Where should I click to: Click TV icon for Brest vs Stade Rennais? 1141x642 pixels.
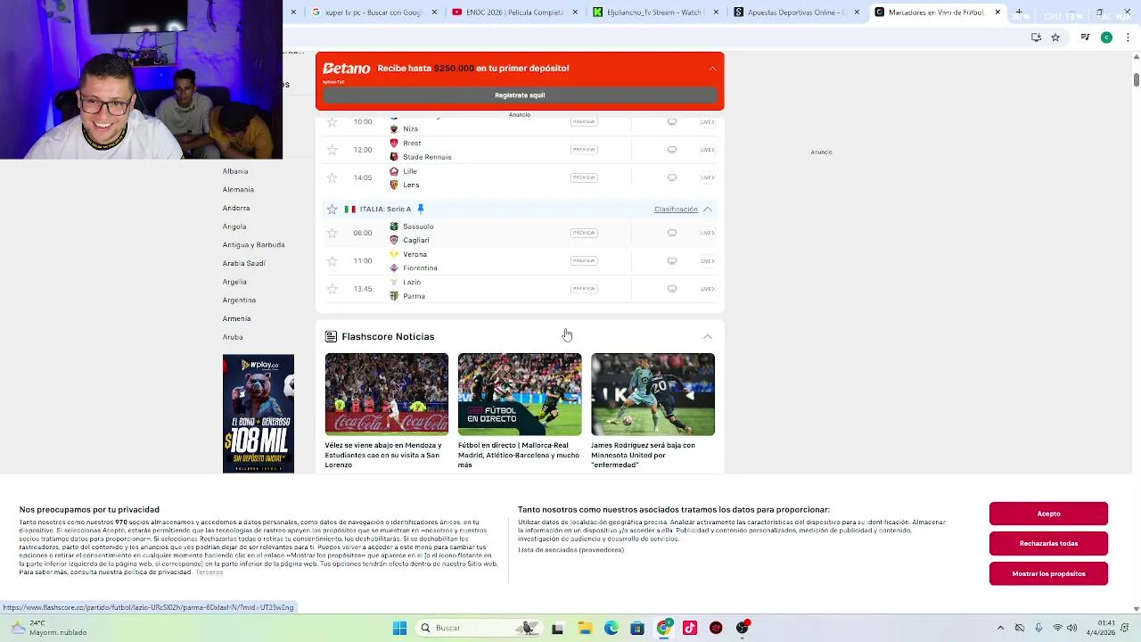point(672,150)
